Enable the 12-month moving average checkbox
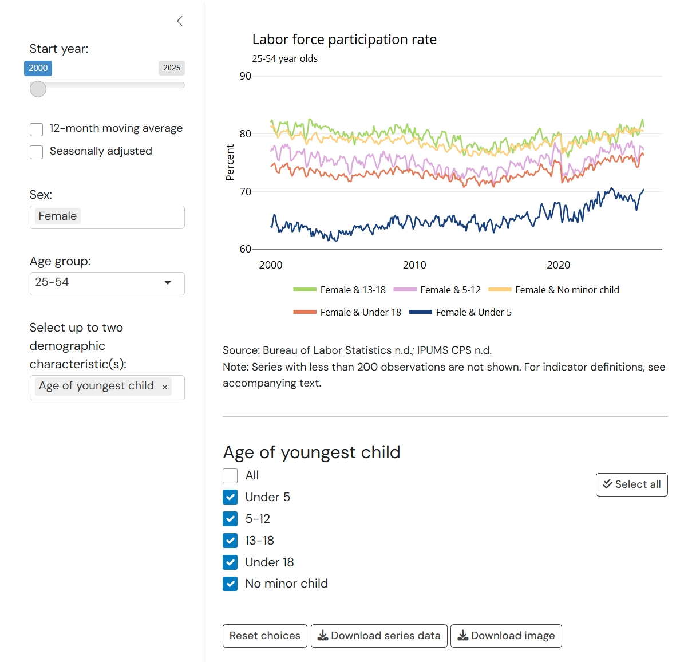The height and width of the screenshot is (662, 688). click(x=37, y=129)
